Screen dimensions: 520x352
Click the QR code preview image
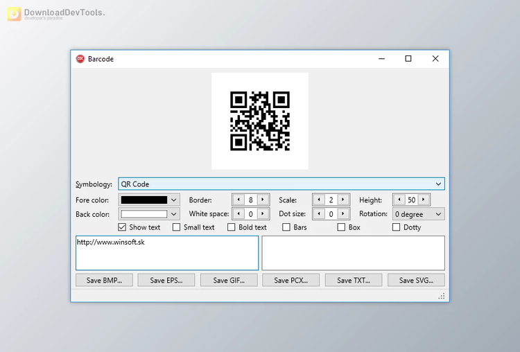[260, 121]
